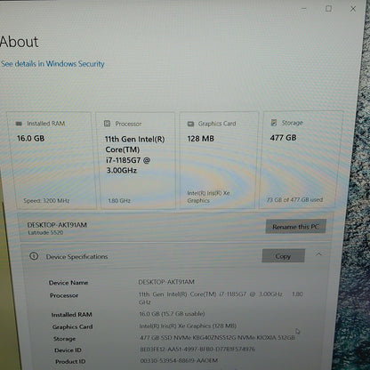Open See details in Windows Security link

(x=52, y=64)
